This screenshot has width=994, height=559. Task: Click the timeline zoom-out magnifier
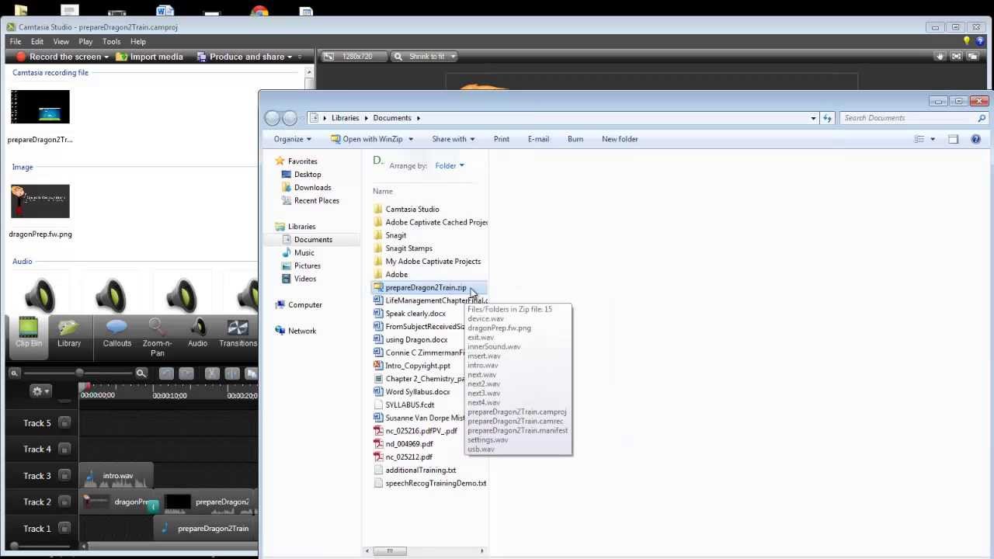14,373
